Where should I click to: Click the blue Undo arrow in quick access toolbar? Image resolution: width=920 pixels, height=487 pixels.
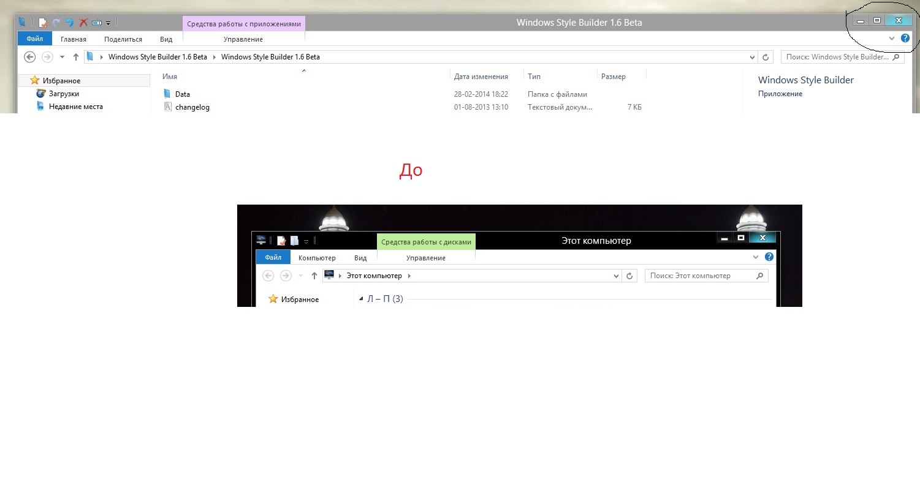click(x=69, y=23)
